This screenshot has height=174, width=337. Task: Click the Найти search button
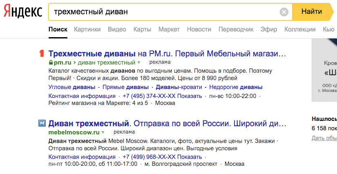[311, 12]
